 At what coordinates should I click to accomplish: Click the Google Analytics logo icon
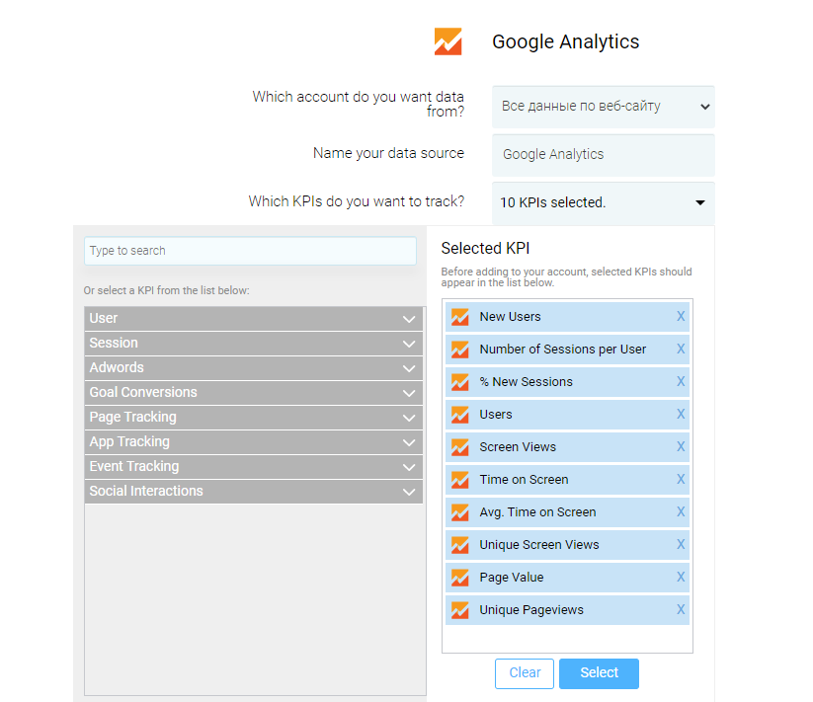coord(447,41)
